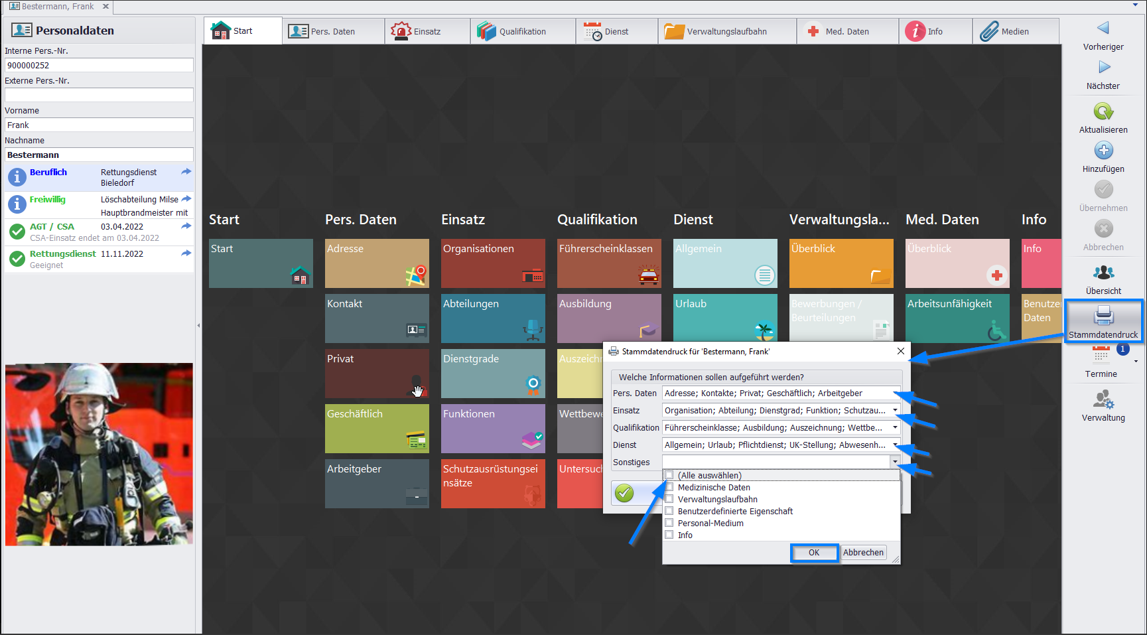Open the Verwaltung settings icon
This screenshot has width=1147, height=635.
point(1103,399)
